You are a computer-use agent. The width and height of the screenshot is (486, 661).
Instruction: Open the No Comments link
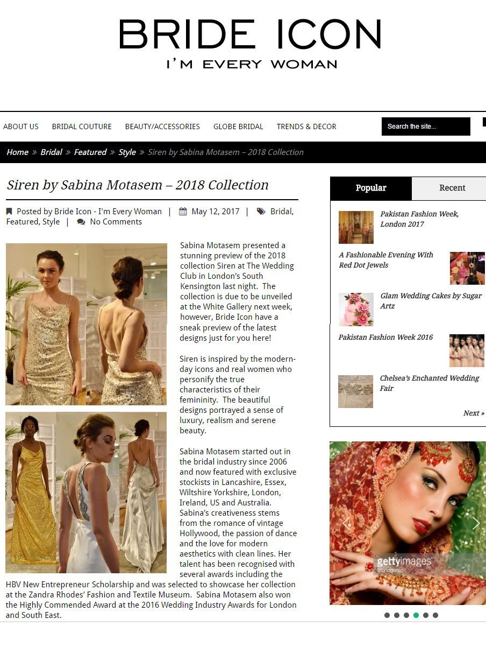pos(116,222)
